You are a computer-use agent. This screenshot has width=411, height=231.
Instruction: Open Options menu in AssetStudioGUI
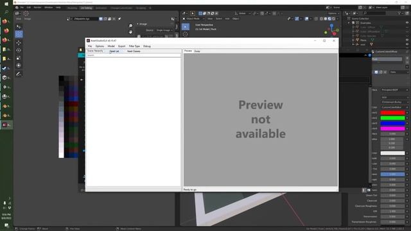(x=100, y=46)
